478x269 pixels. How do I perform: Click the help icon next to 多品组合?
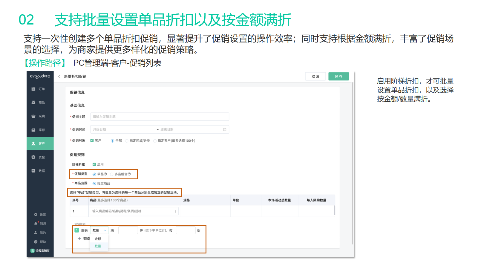129,174
